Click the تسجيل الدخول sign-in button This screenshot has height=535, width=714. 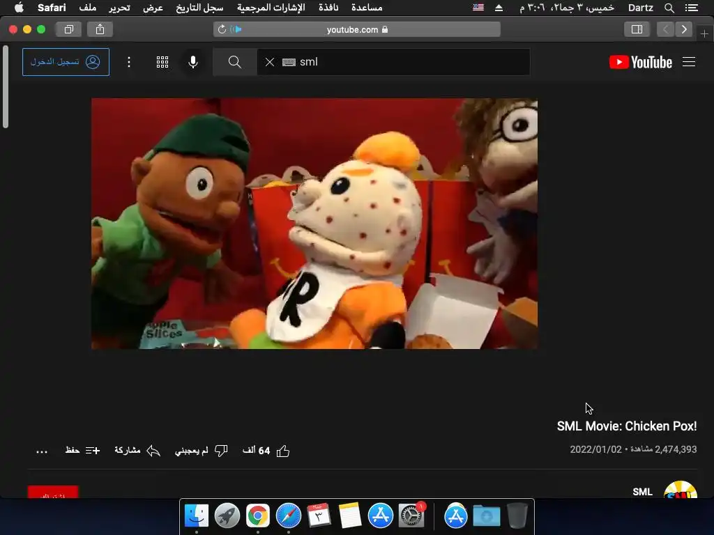[66, 62]
